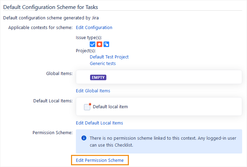Click the blue checkmark Task issue type icon

[x=92, y=44]
